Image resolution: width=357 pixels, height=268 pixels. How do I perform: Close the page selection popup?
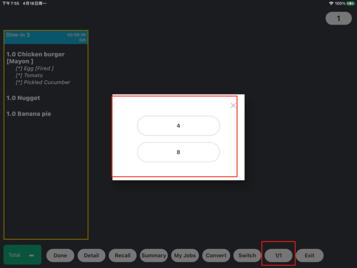233,106
